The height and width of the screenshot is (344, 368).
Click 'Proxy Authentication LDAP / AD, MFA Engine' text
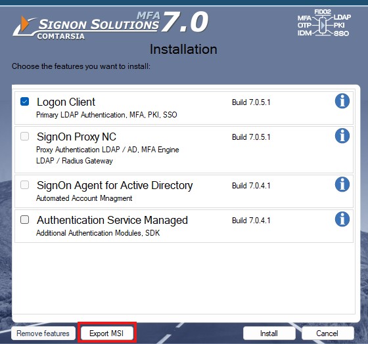tap(108, 150)
